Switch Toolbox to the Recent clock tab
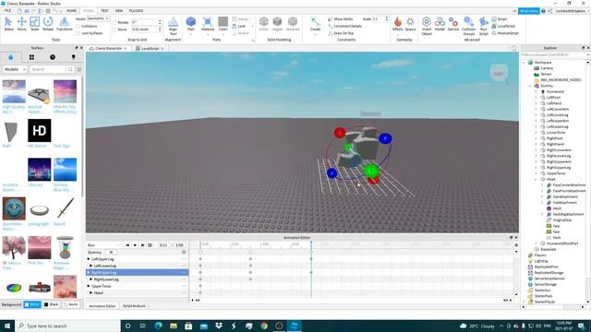Image resolution: width=591 pixels, height=332 pixels. pyautogui.click(x=53, y=57)
